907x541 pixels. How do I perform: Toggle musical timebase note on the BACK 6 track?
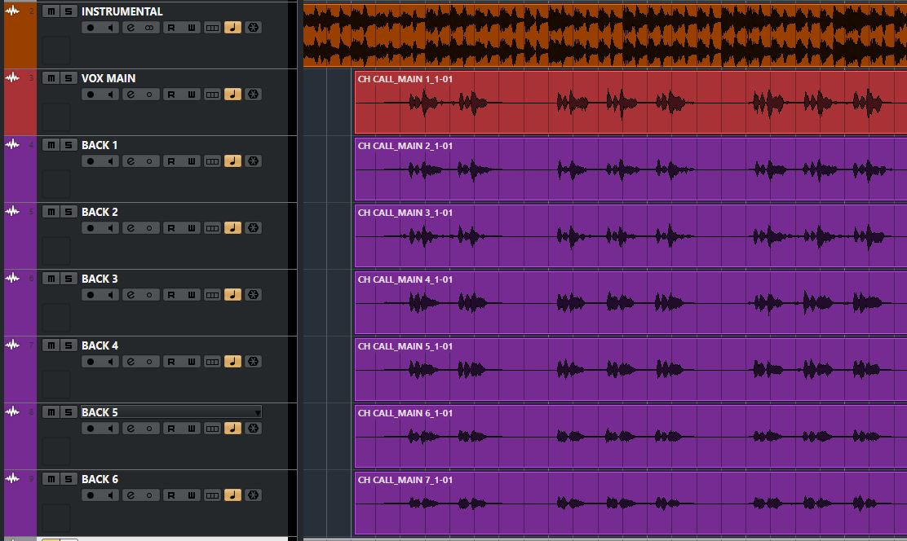coord(232,495)
